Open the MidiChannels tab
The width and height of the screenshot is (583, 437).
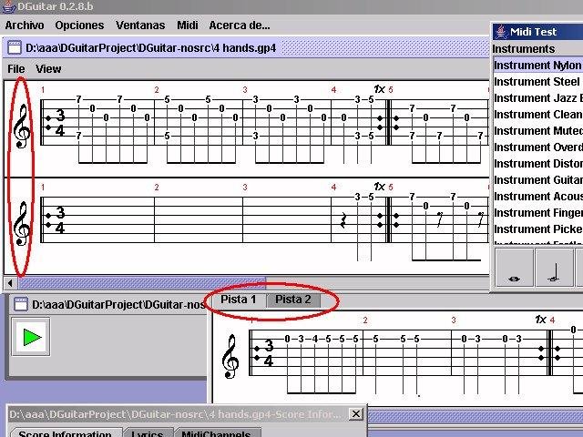coord(216,433)
